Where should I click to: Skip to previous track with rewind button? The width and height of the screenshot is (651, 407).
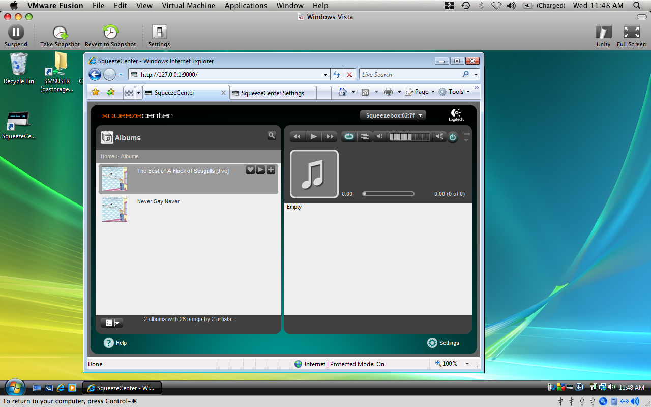coord(297,136)
